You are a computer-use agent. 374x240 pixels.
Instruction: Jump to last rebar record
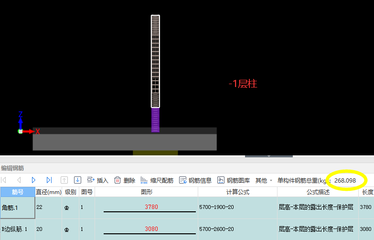(x=49, y=180)
